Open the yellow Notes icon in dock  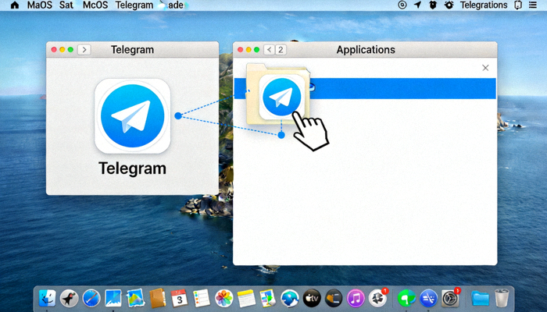[x=246, y=299]
